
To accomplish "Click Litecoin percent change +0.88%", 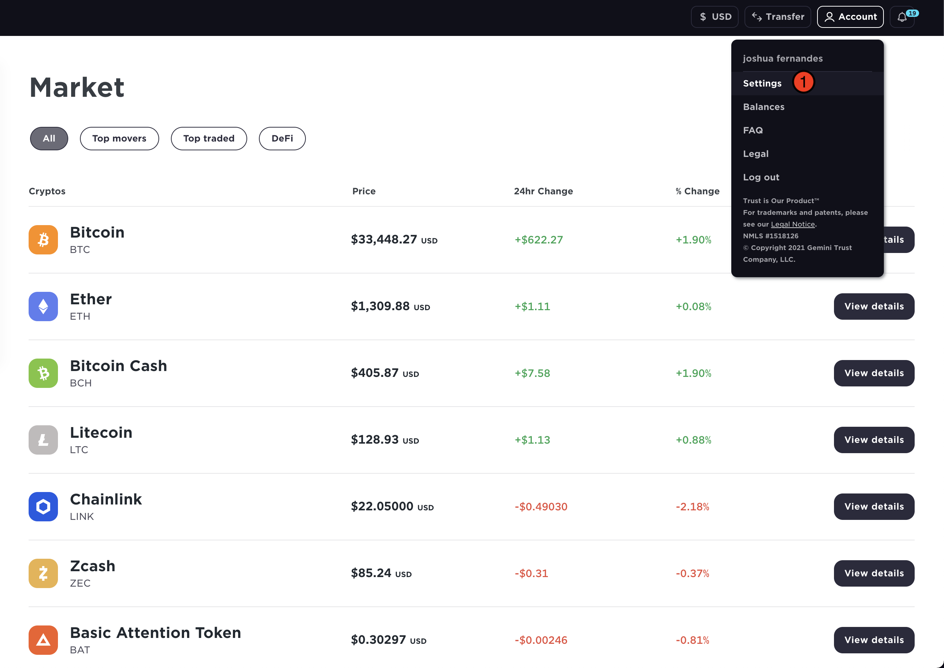I will click(x=694, y=440).
